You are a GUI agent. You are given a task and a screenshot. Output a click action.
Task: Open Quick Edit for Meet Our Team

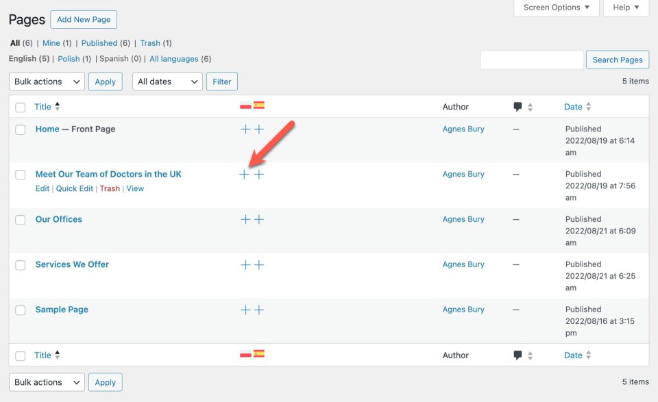pyautogui.click(x=74, y=189)
